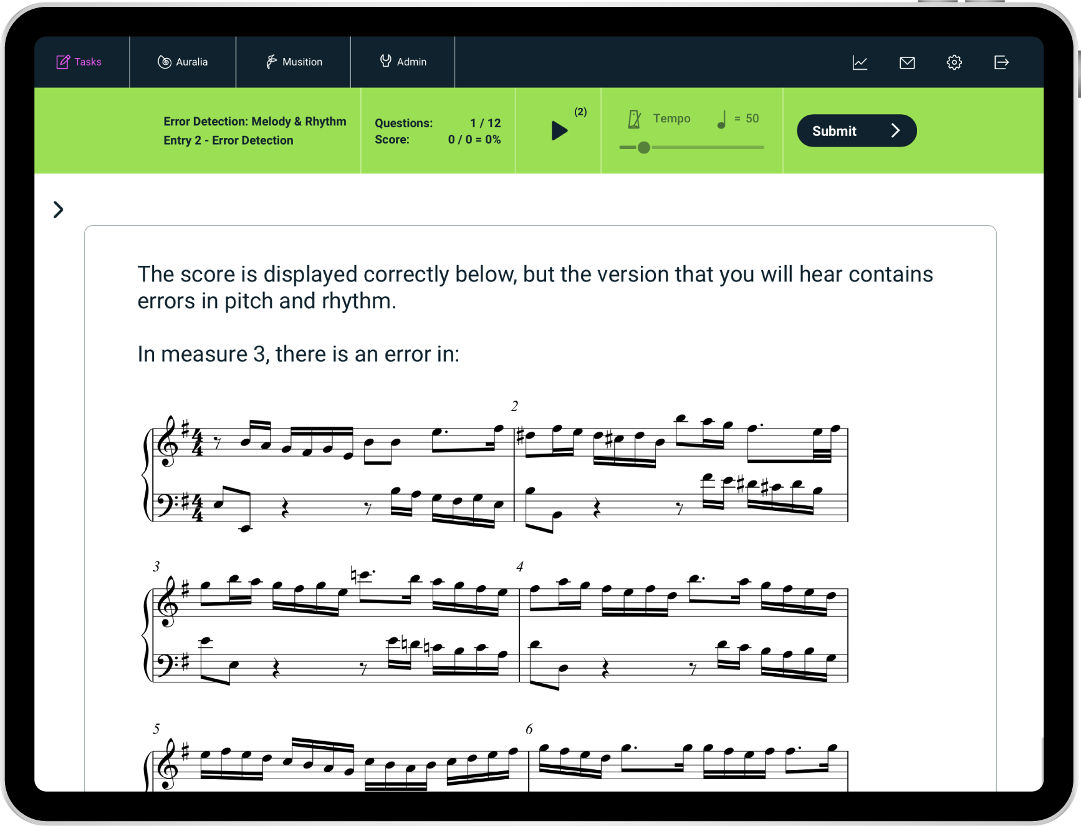
Task: View the progress analytics chart
Action: tap(860, 62)
